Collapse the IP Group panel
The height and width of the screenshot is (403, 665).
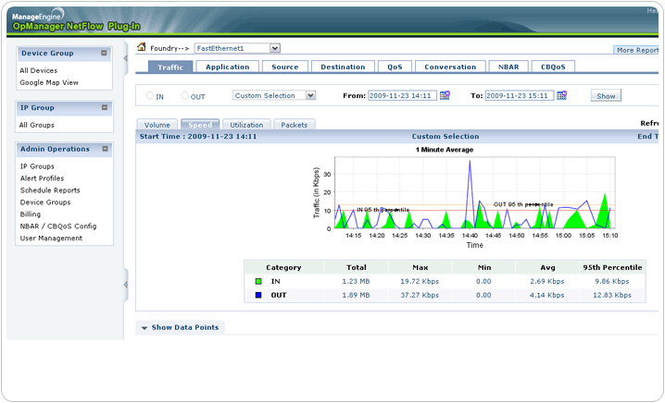pos(105,108)
